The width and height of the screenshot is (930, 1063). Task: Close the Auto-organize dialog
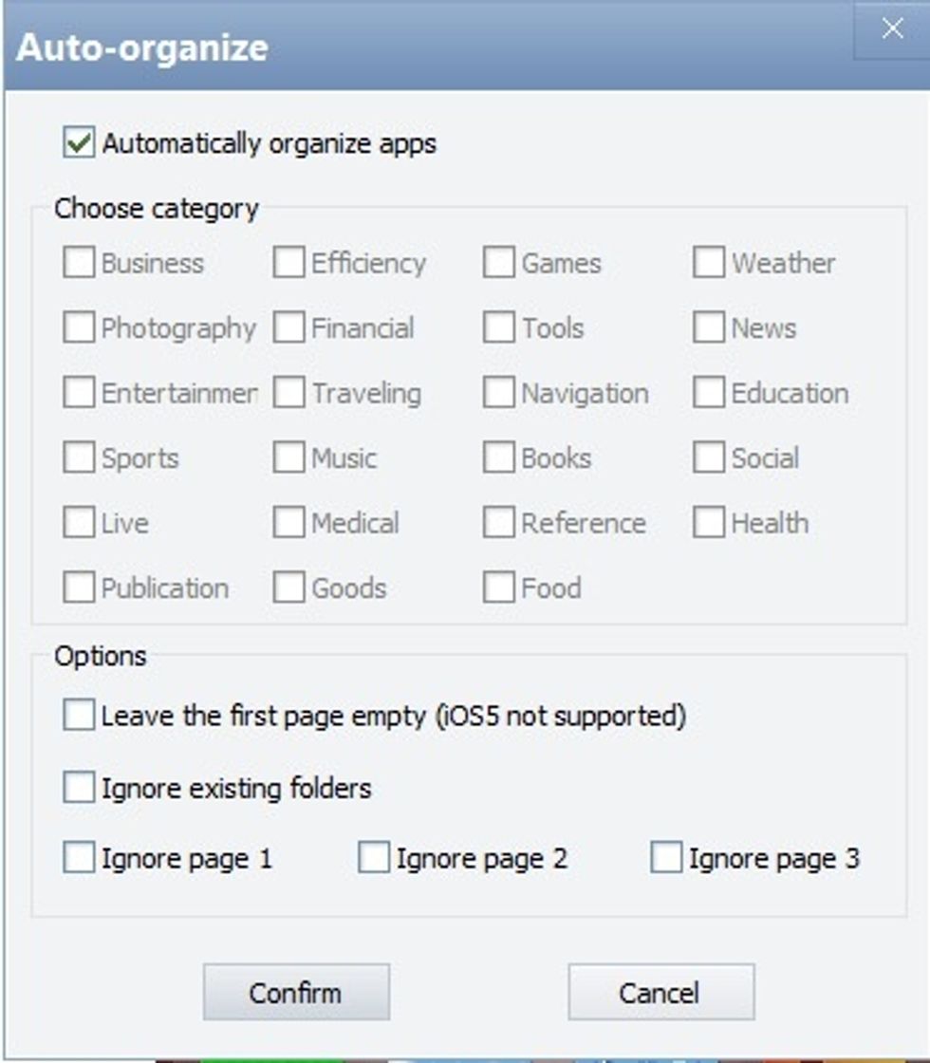tap(892, 30)
